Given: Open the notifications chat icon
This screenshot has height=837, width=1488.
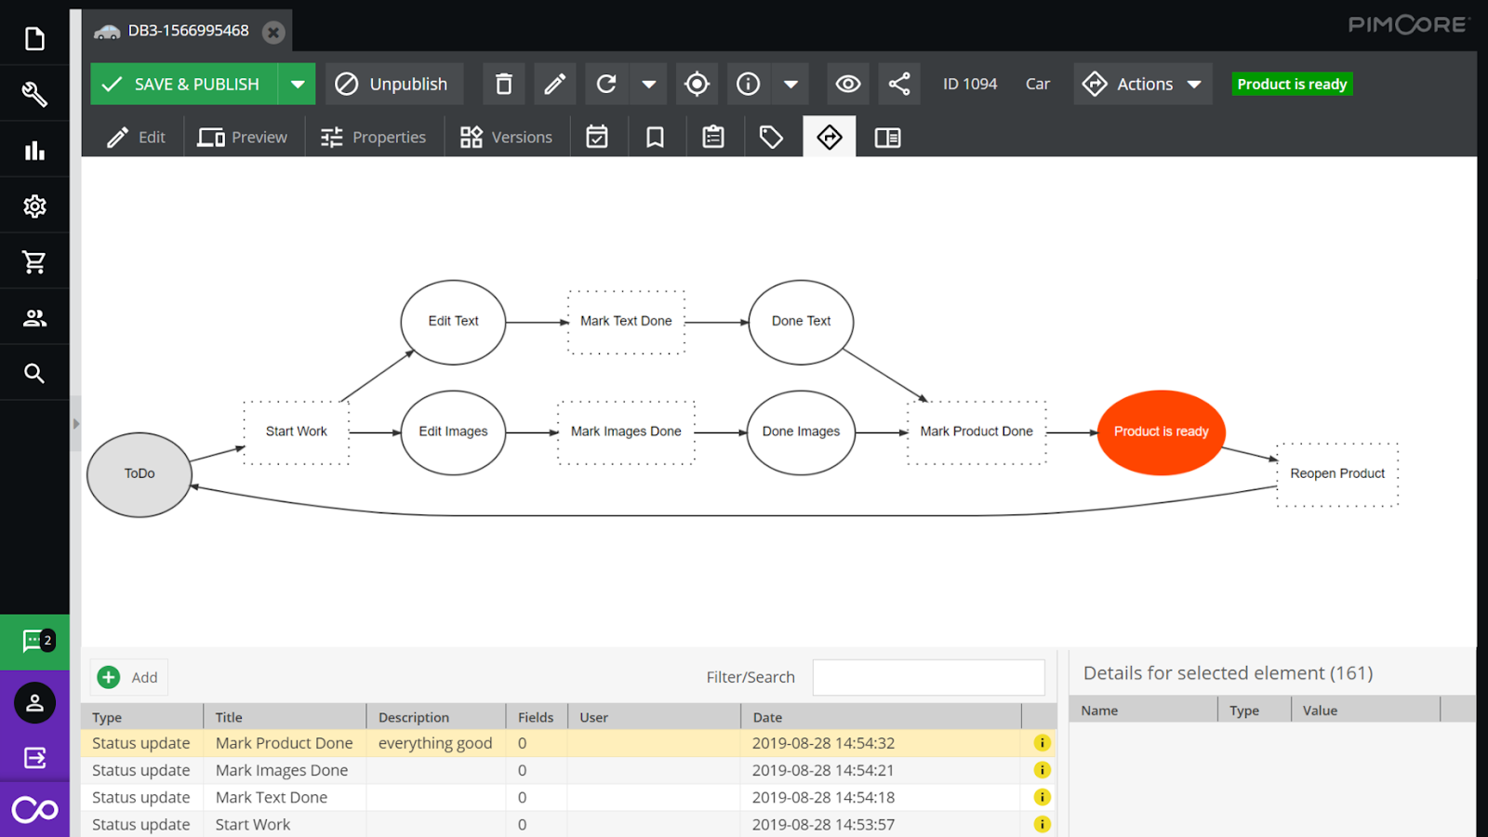Looking at the screenshot, I should pos(34,642).
